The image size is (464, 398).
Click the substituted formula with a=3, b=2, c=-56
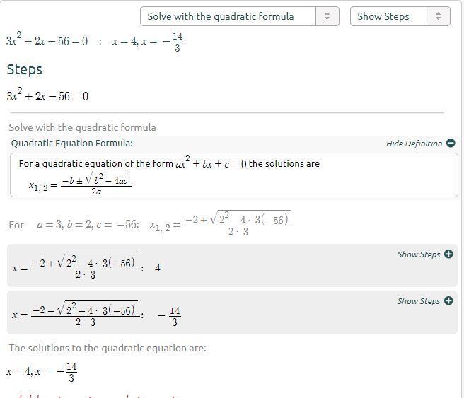pyautogui.click(x=151, y=223)
